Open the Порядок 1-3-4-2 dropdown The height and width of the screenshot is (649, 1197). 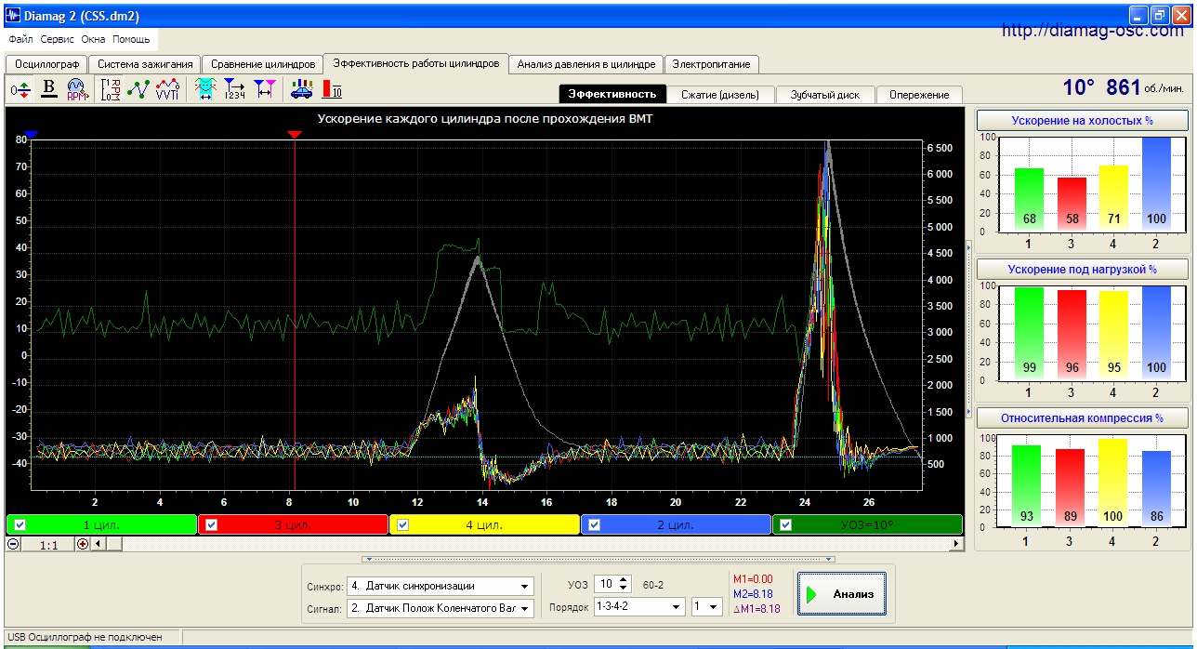[676, 606]
